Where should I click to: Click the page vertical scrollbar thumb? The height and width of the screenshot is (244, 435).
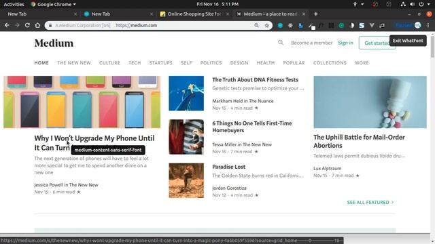coord(432,47)
